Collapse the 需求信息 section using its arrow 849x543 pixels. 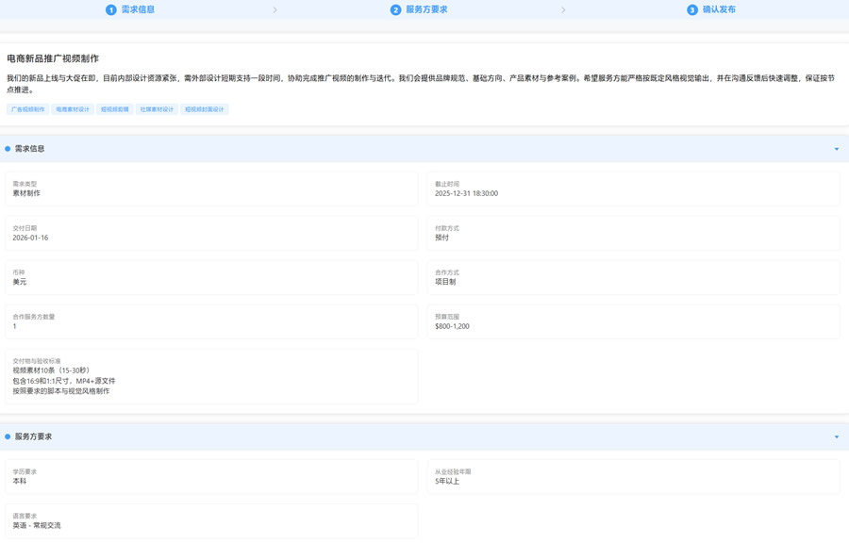[x=836, y=149]
